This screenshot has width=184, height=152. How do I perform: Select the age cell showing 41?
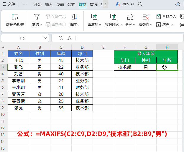[61, 87]
